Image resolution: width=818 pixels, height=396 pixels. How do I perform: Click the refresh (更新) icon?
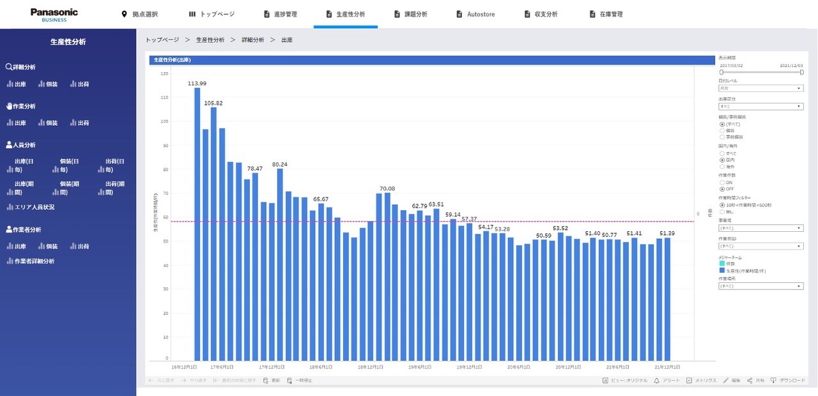pos(264,381)
